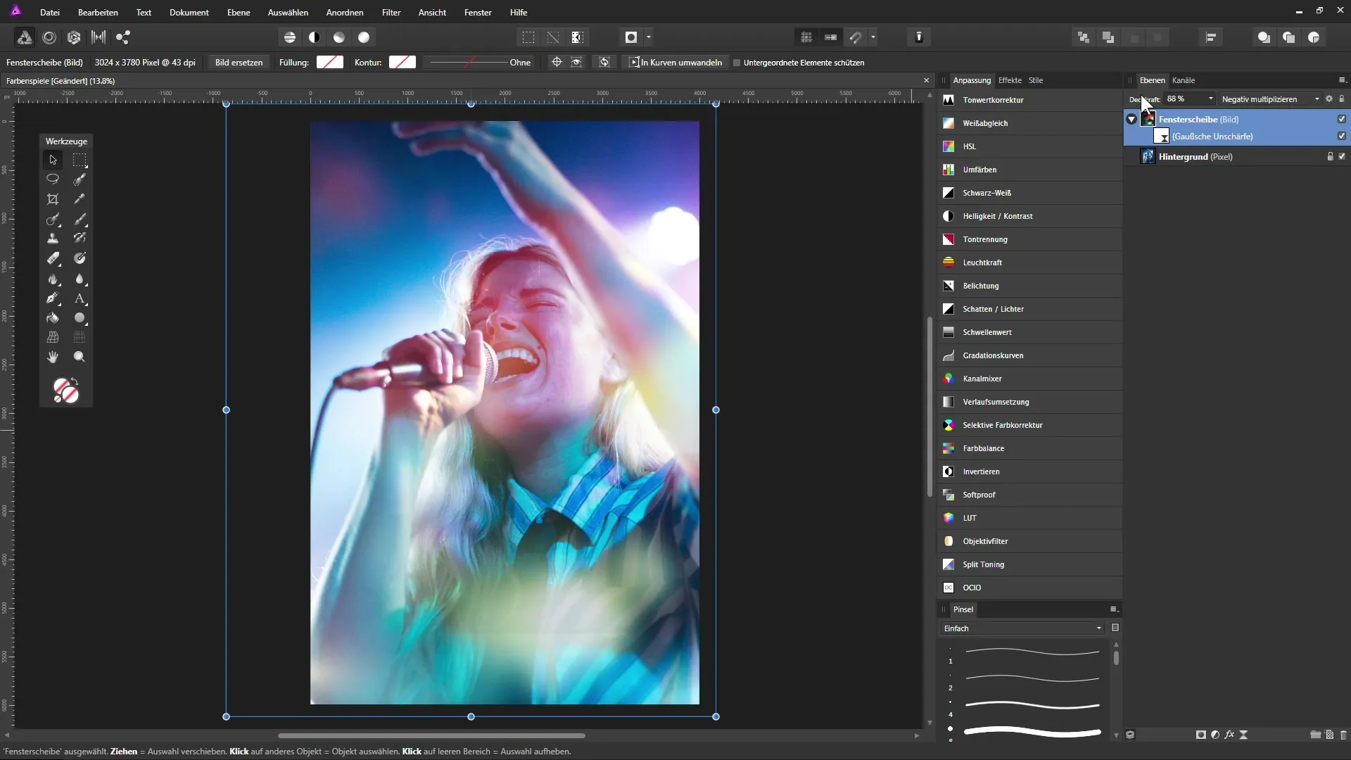Delete layer with trash icon

(x=1343, y=735)
